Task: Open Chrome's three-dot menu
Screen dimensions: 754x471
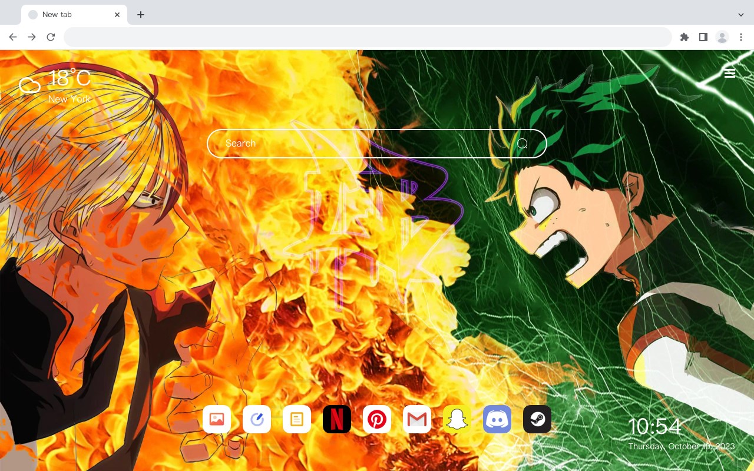Action: (741, 37)
